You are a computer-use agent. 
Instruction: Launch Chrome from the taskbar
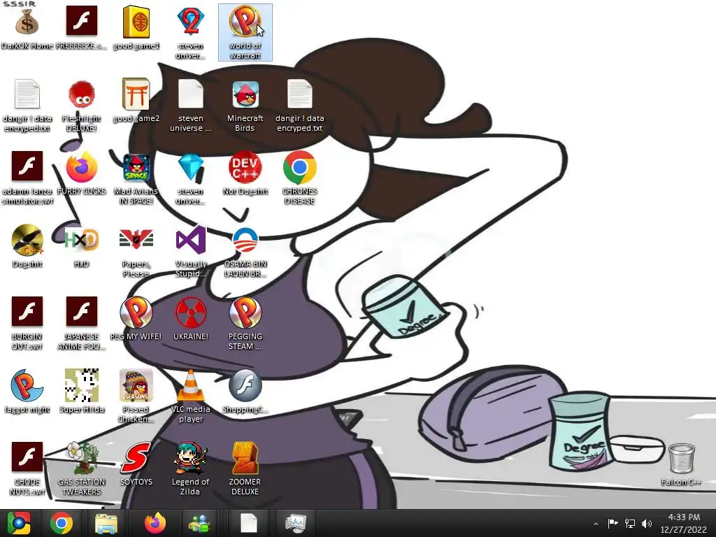(62, 523)
